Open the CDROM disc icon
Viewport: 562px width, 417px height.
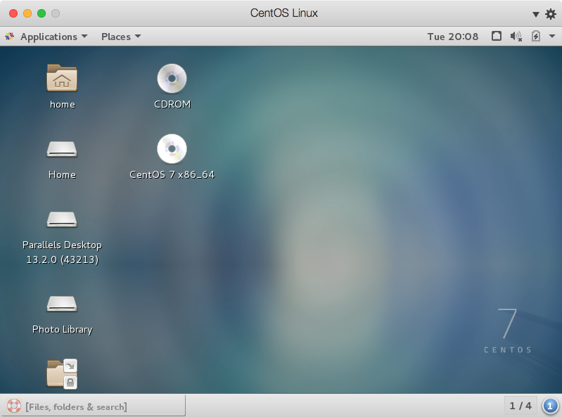[172, 79]
